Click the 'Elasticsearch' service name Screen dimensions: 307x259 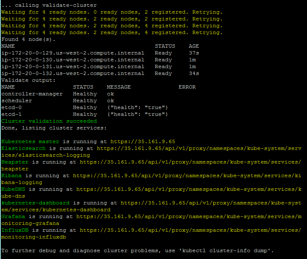[x=23, y=149]
